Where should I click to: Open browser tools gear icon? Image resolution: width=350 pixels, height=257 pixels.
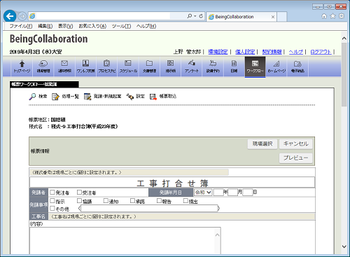click(342, 16)
